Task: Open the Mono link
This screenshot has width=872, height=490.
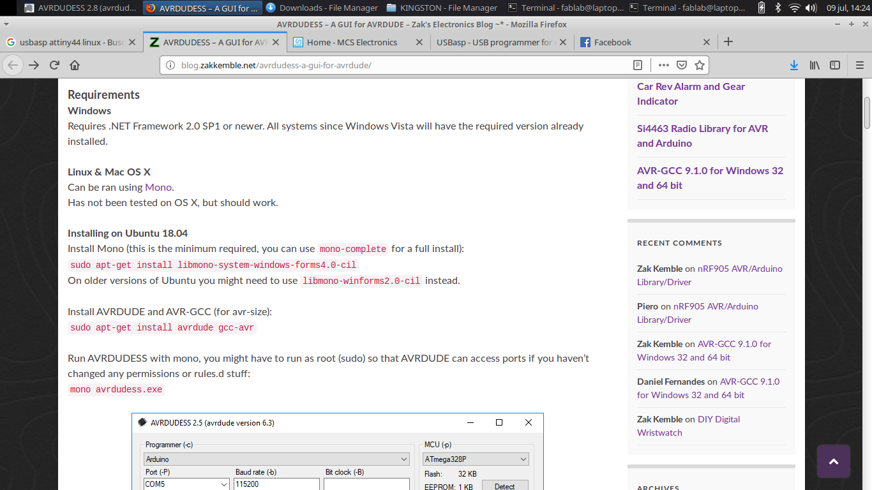Action: coord(158,187)
